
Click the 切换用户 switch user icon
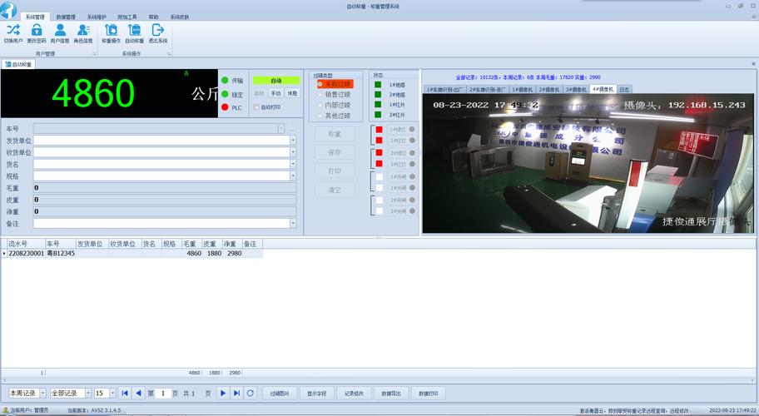point(13,32)
